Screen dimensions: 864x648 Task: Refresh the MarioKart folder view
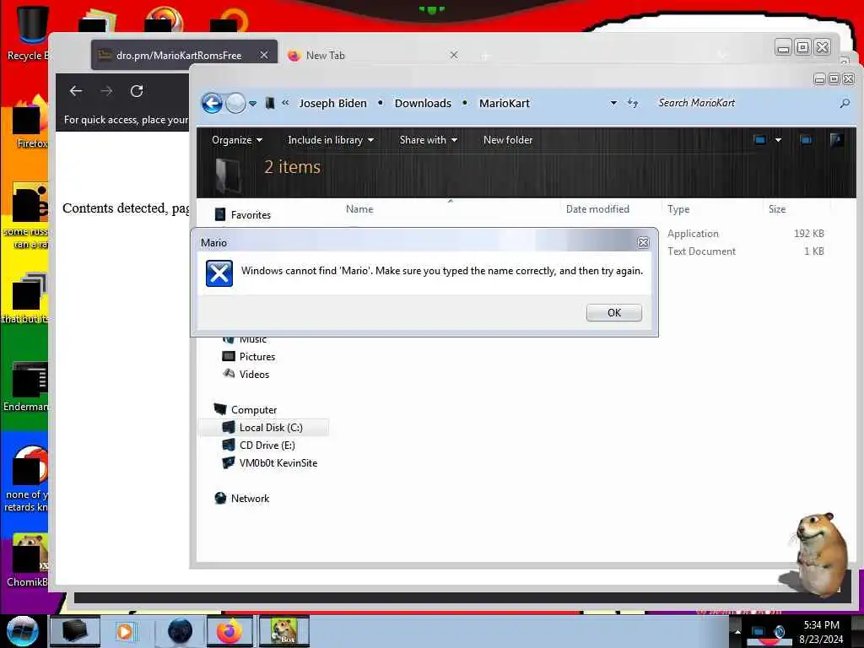pyautogui.click(x=633, y=103)
